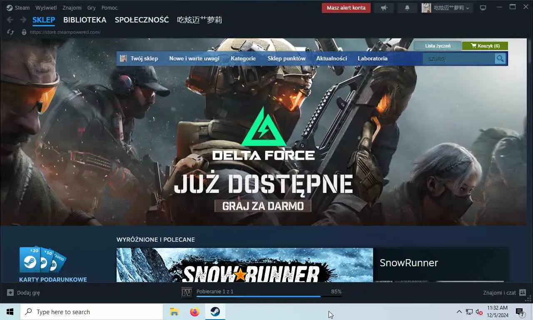Open the Gry menu
533x320 pixels.
92,7
